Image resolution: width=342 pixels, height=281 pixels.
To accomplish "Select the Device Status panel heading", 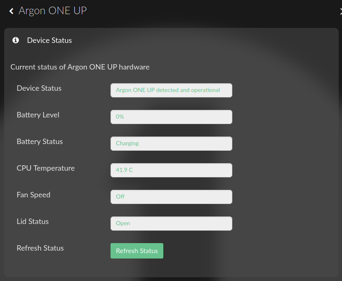I will click(x=49, y=40).
